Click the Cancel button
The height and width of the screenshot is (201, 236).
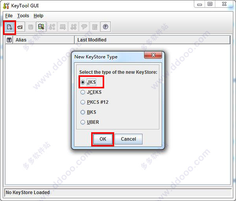[128, 139]
